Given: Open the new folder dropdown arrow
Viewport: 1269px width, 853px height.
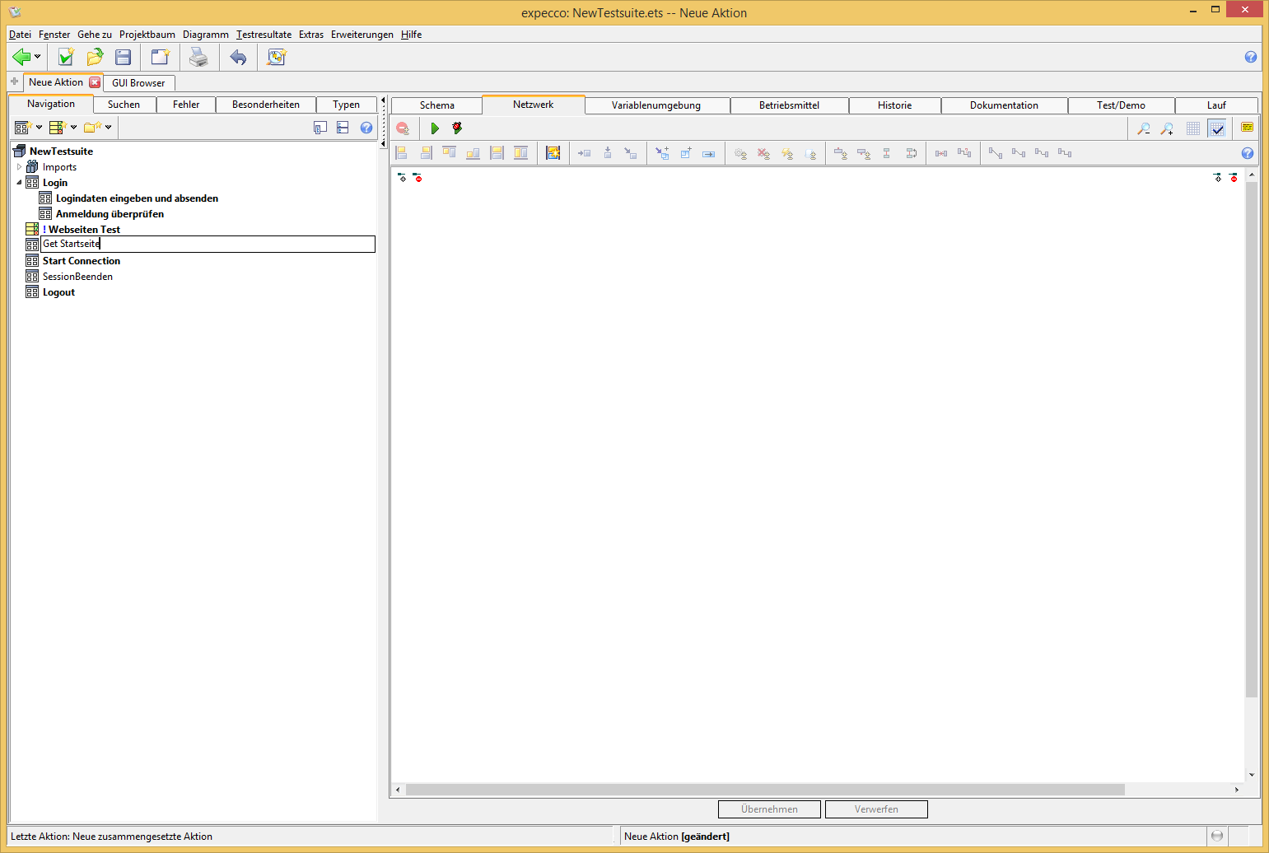Looking at the screenshot, I should click(108, 128).
